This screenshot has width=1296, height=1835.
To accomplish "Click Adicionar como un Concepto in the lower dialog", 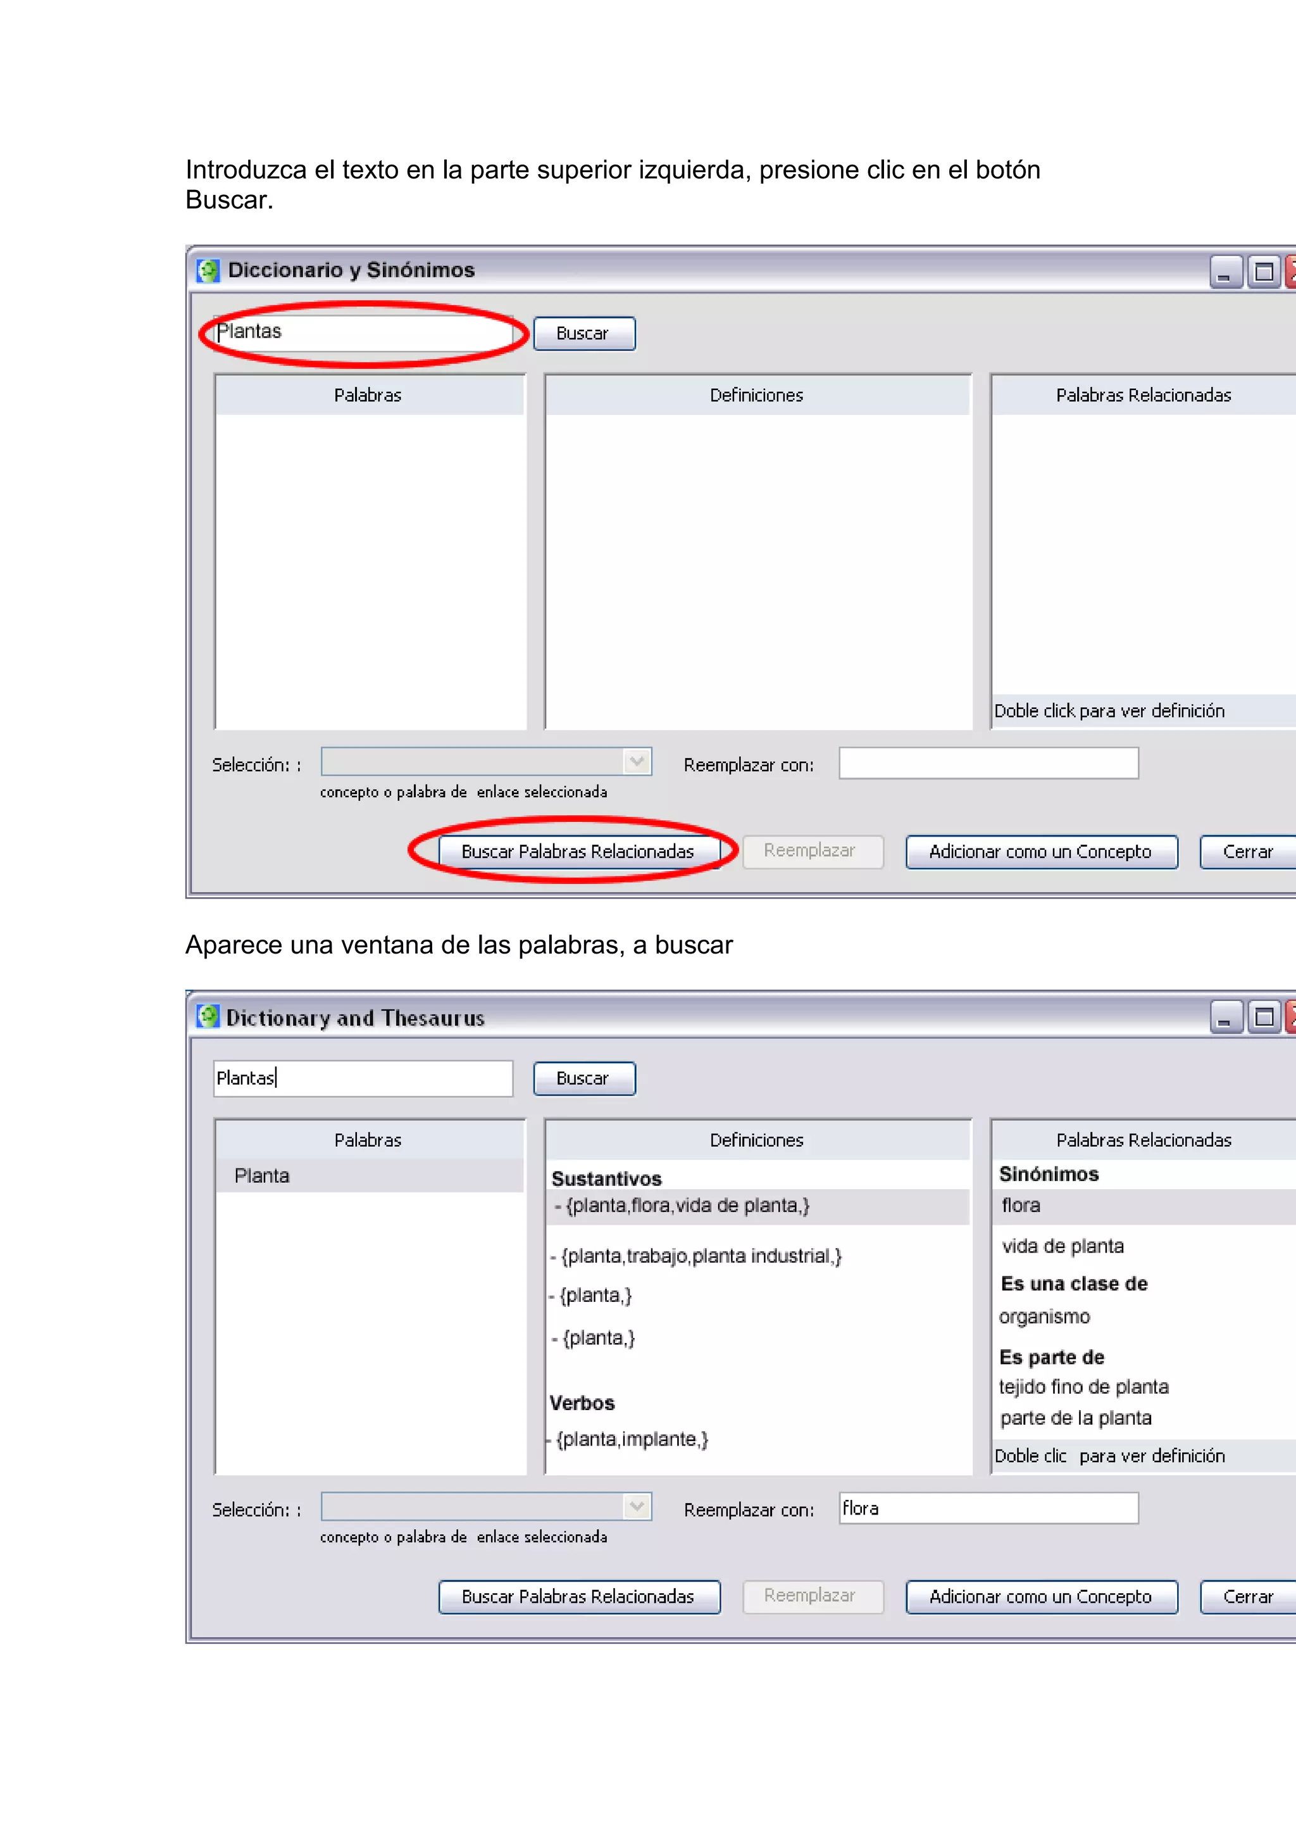I will tap(1040, 1596).
